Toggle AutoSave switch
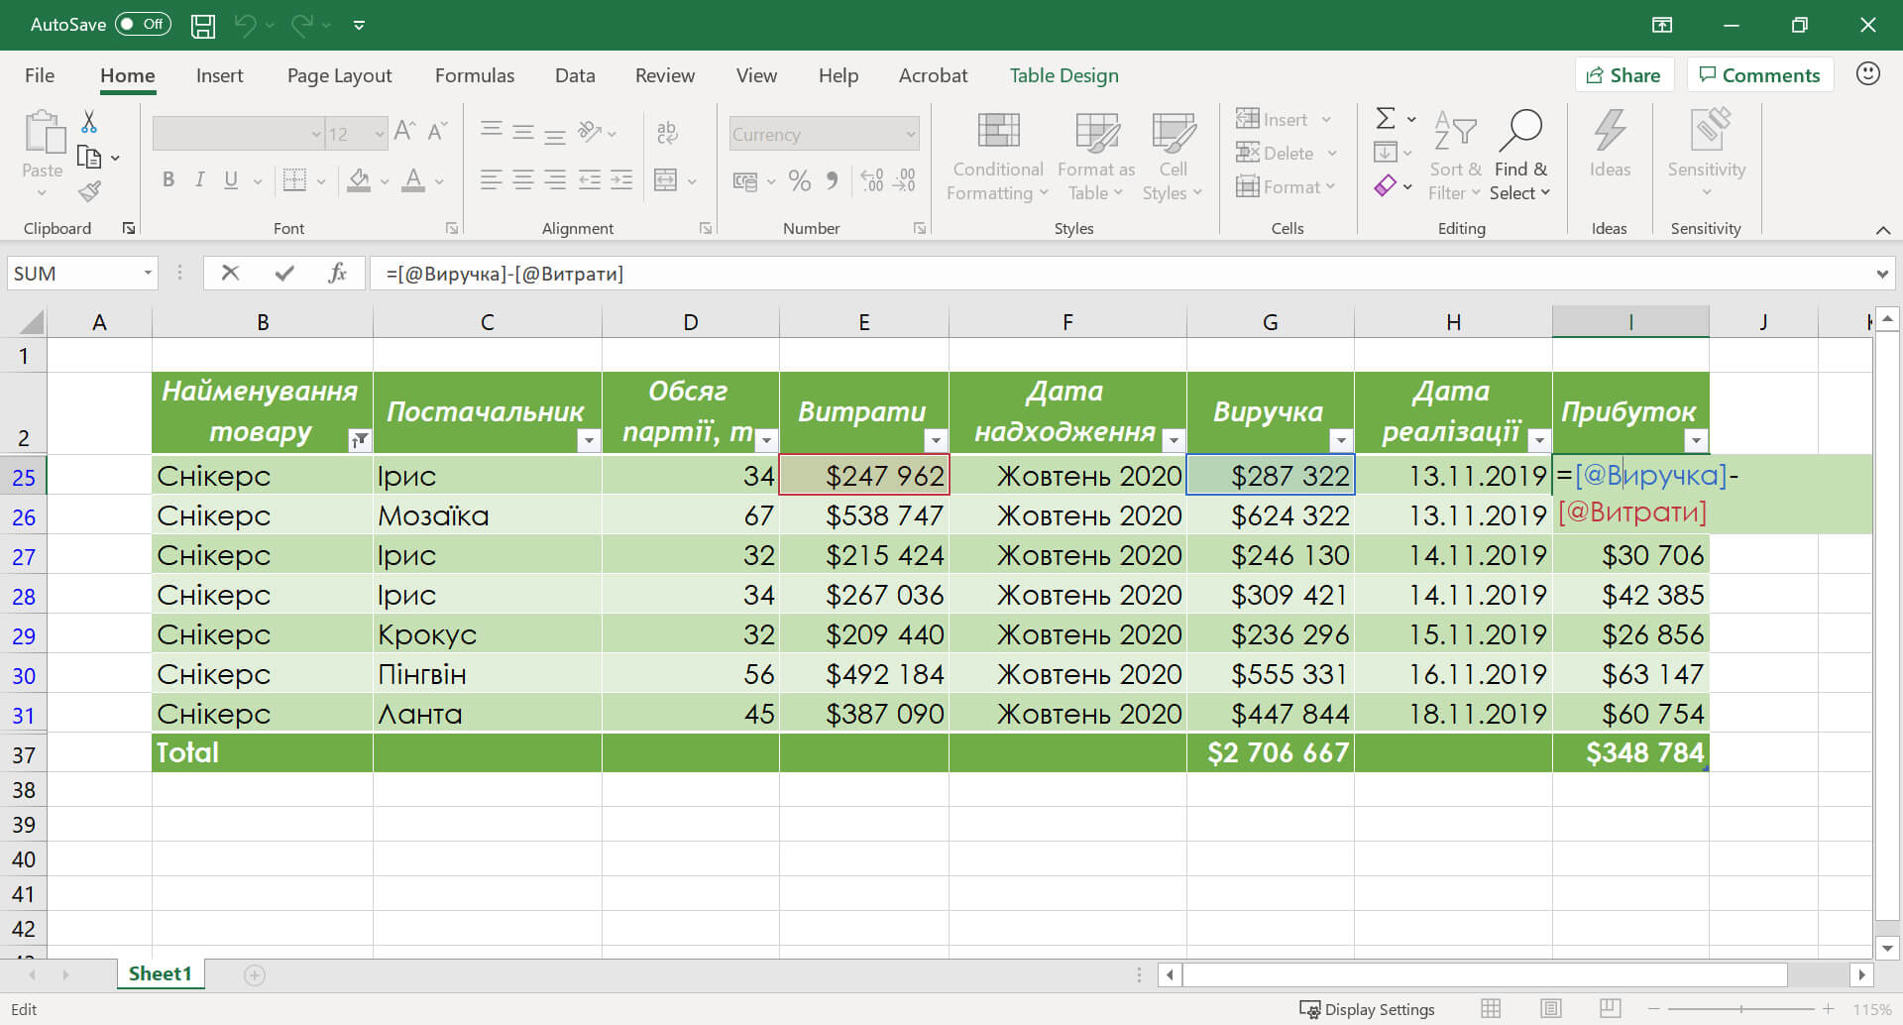Screen dimensions: 1903x1025 143,25
